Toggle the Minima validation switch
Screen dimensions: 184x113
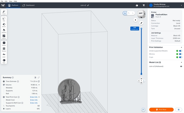(x=181, y=54)
